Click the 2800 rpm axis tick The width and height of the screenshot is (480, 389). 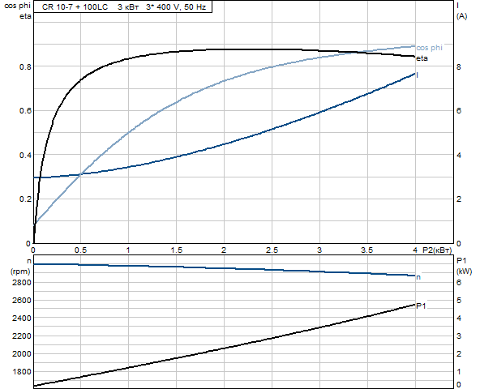click(22, 283)
